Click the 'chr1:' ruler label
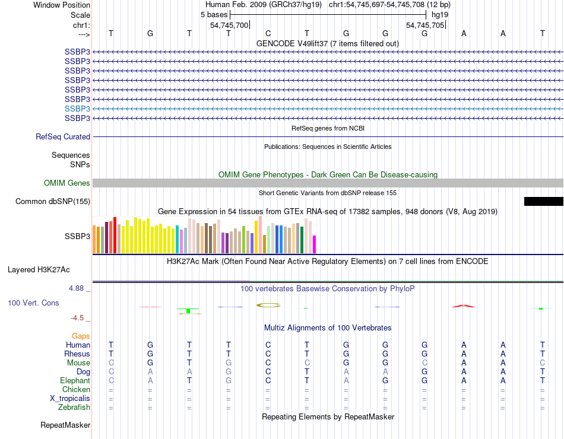Viewport: 564px width, 439px height. coord(81,25)
